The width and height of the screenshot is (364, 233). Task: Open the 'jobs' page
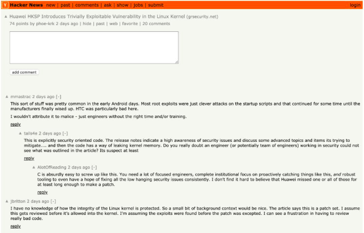point(138,5)
